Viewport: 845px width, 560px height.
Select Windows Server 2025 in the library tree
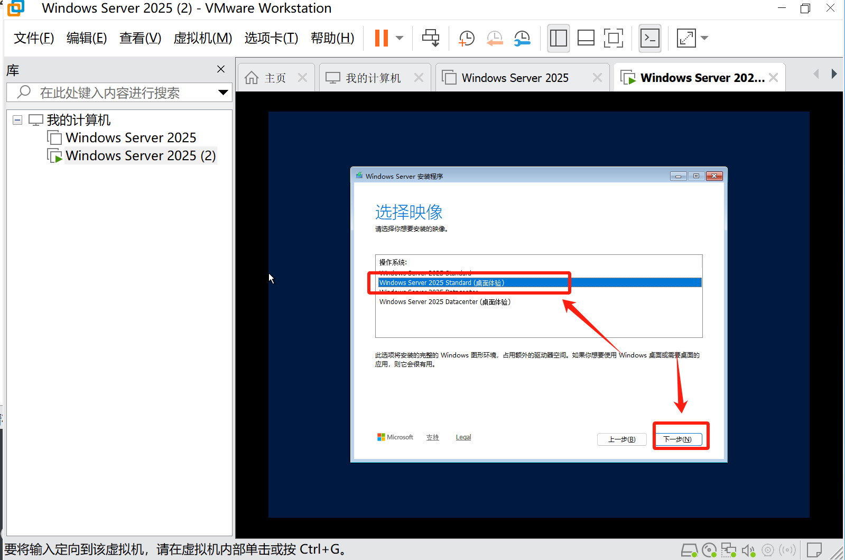tap(131, 137)
